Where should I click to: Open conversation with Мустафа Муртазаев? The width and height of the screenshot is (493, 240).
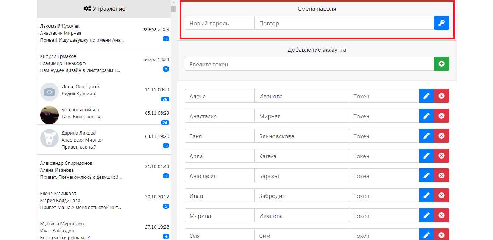[104, 228]
